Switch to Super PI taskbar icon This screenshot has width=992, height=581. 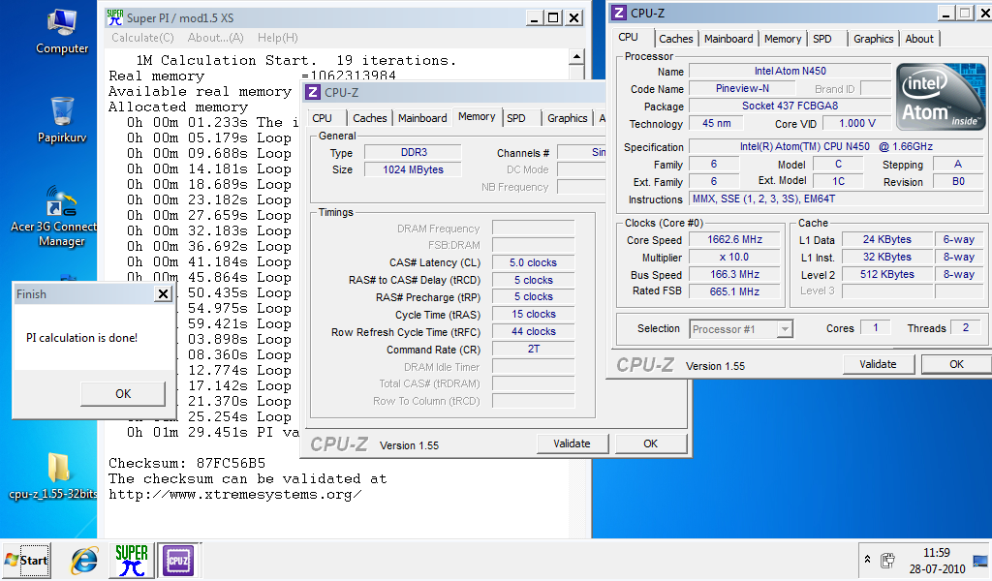pyautogui.click(x=132, y=560)
